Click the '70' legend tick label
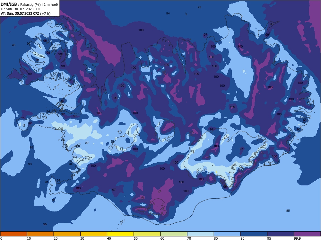The height and width of the screenshot is (241, 321). coord(189,238)
